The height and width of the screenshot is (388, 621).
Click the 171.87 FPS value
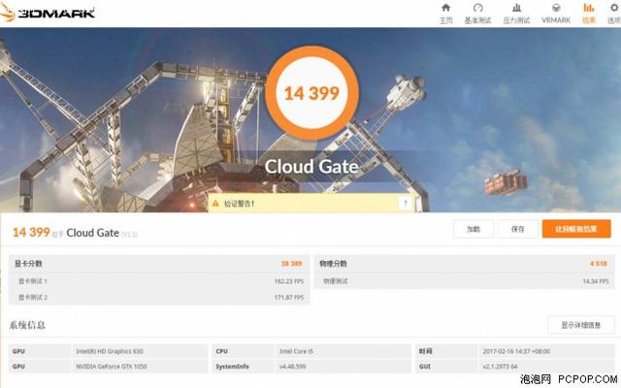[289, 297]
